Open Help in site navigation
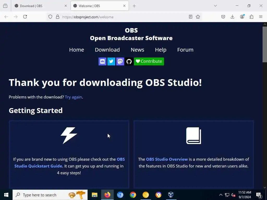The height and width of the screenshot is (200, 267). [x=161, y=50]
